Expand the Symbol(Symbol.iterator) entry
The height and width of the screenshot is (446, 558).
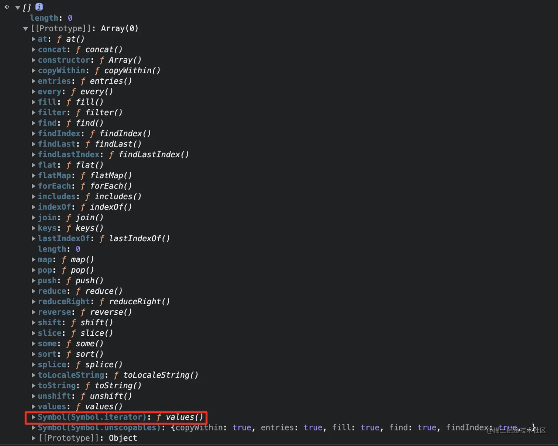click(x=34, y=417)
